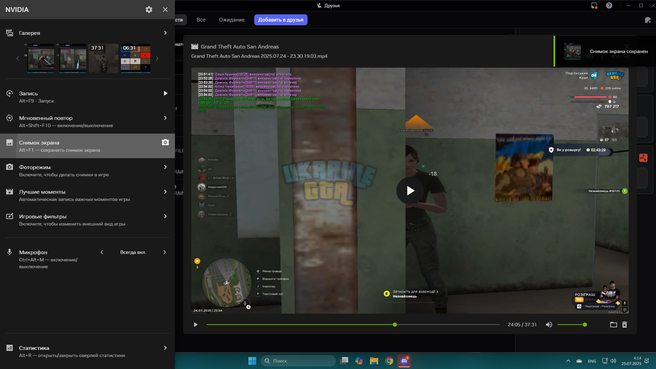Expand Мгновенный повтор options
Viewport: 656px width, 369px height.
pyautogui.click(x=165, y=118)
